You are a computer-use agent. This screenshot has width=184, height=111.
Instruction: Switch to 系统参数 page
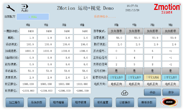coord(37,102)
